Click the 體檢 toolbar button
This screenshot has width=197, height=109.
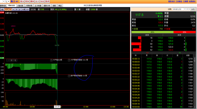(x=32, y=1)
